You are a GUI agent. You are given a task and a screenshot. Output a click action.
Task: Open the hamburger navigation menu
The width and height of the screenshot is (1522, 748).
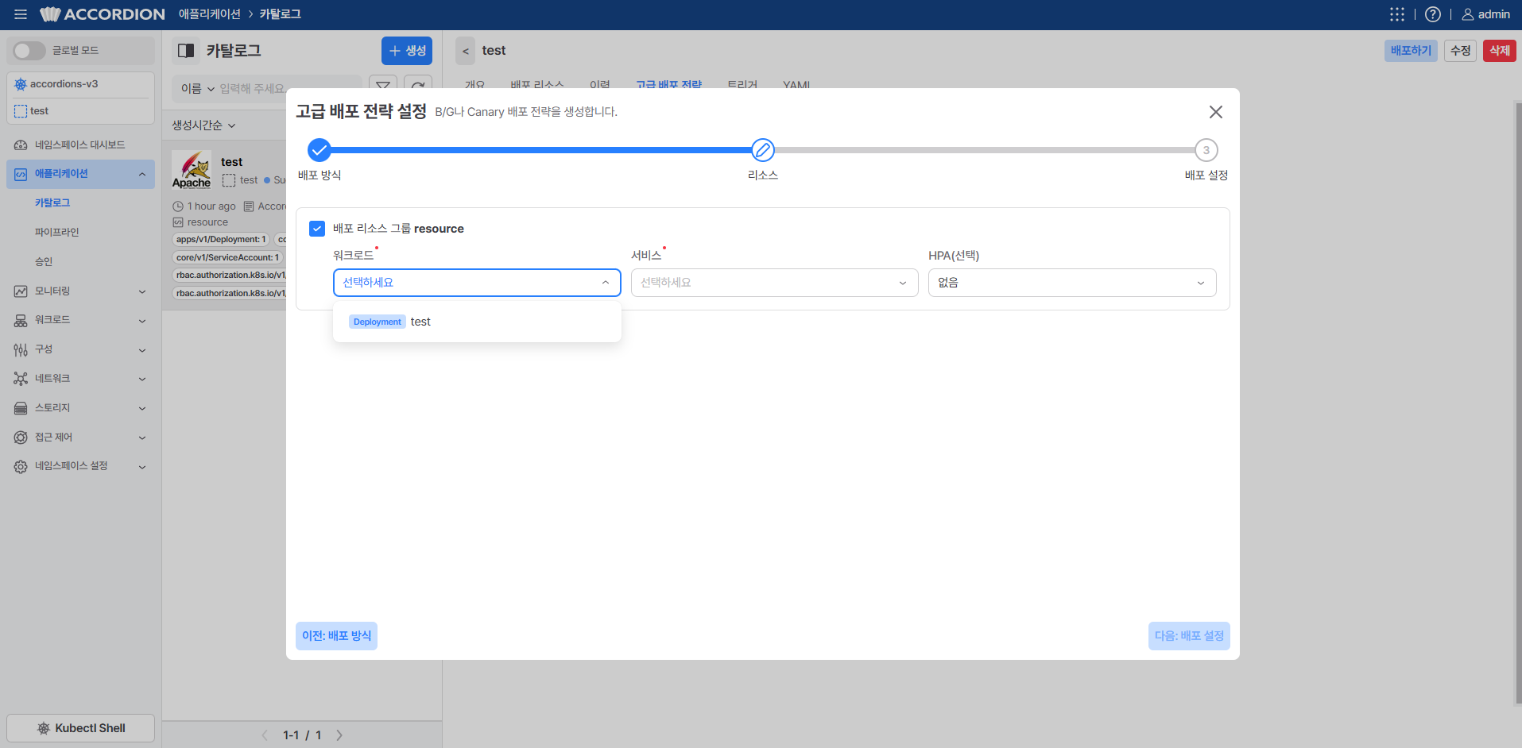pos(21,14)
